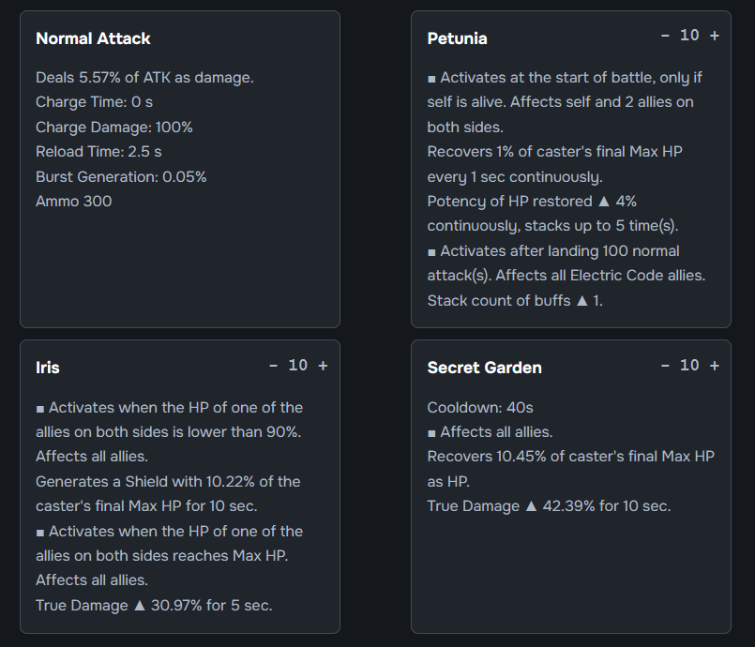Select the Normal Attack card title
Viewport: 755px width, 647px height.
[93, 38]
